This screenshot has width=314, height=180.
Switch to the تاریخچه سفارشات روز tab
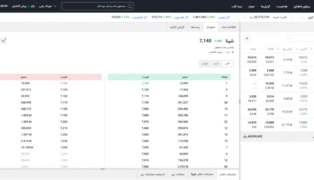153,174
